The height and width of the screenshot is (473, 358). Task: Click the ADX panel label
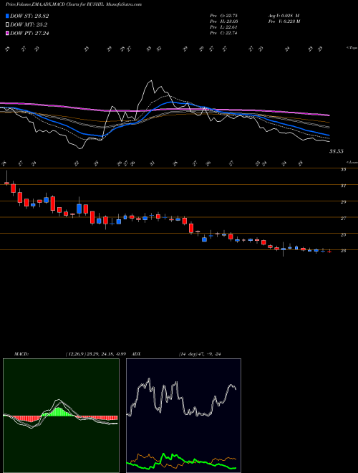136,354
